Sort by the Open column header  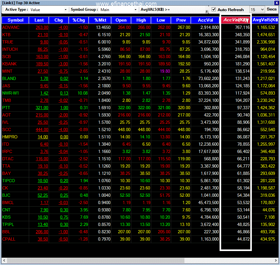[x=121, y=20]
